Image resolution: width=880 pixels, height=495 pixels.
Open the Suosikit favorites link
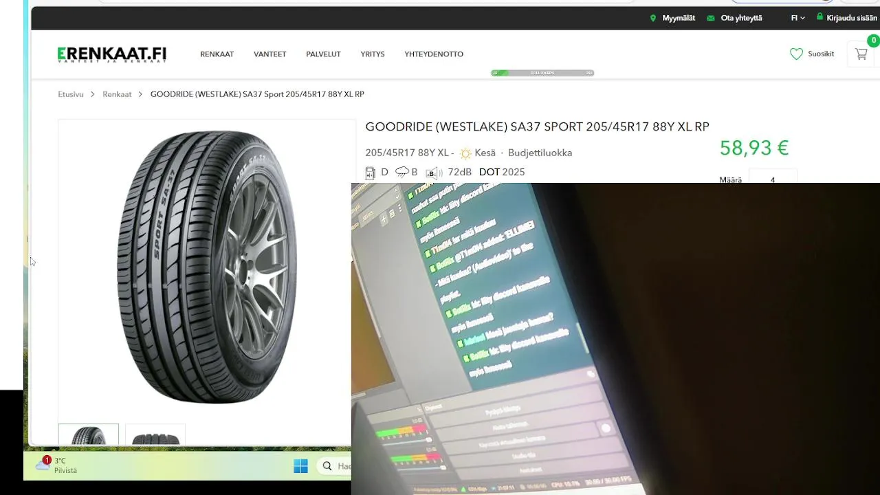pyautogui.click(x=821, y=54)
